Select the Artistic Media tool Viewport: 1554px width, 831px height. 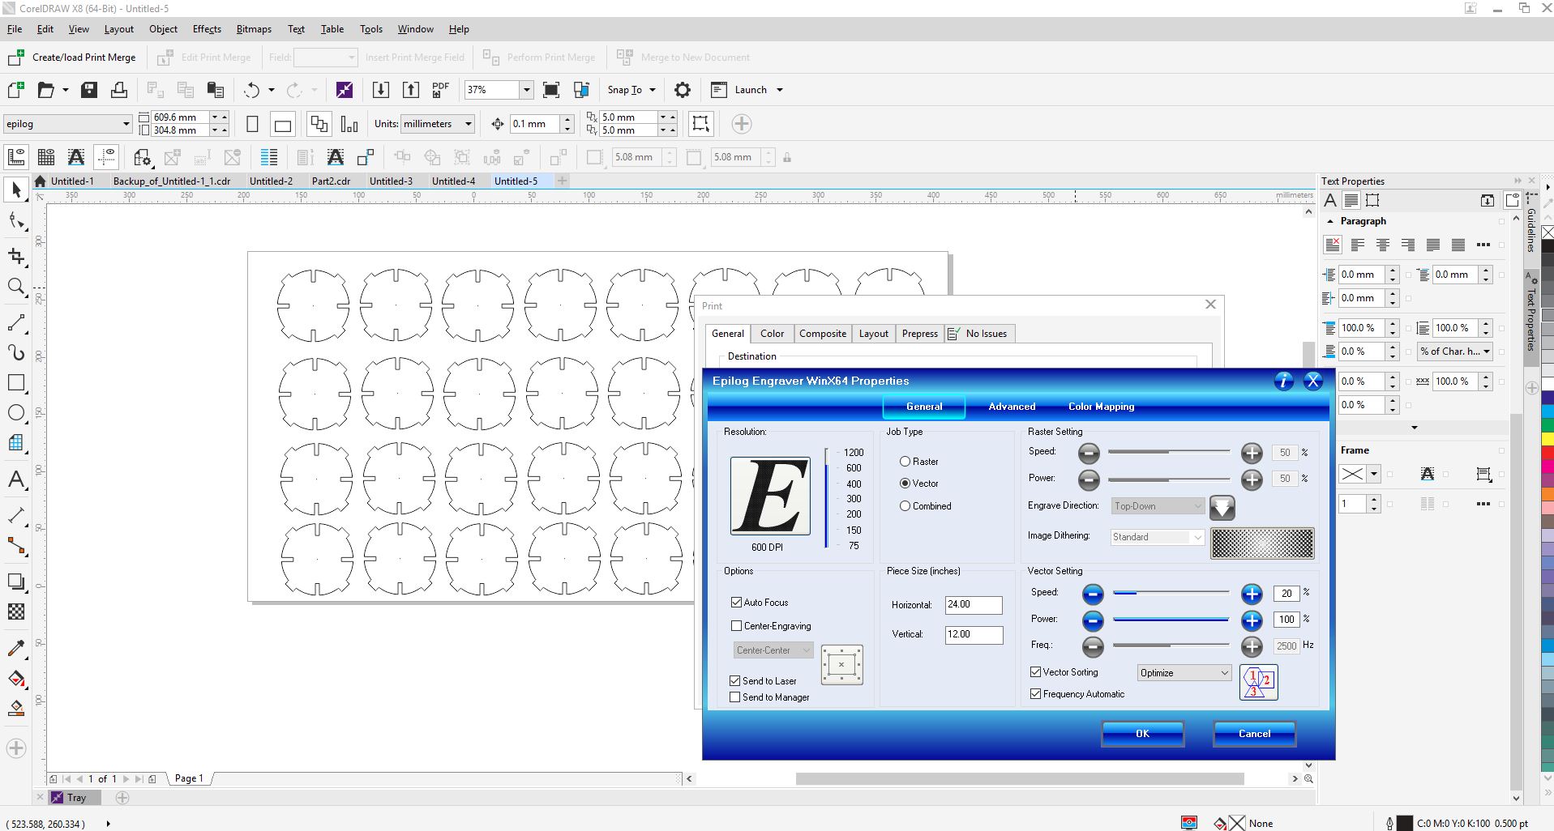[x=16, y=352]
